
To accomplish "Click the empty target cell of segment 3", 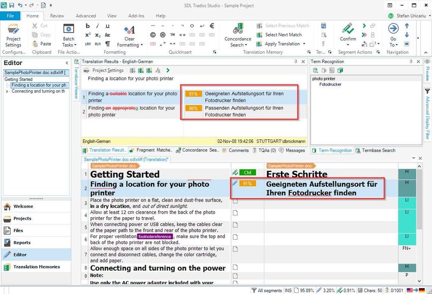I will 331,203.
